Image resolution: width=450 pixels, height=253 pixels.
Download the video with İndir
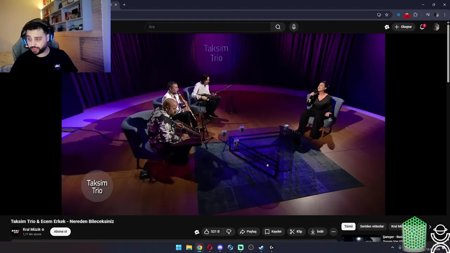point(317,232)
